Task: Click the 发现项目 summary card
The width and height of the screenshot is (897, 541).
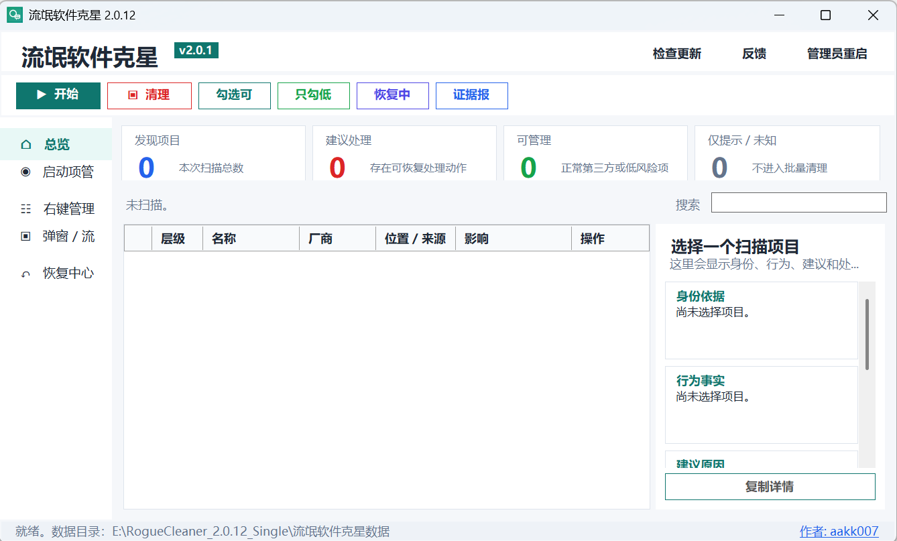Action: tap(213, 153)
